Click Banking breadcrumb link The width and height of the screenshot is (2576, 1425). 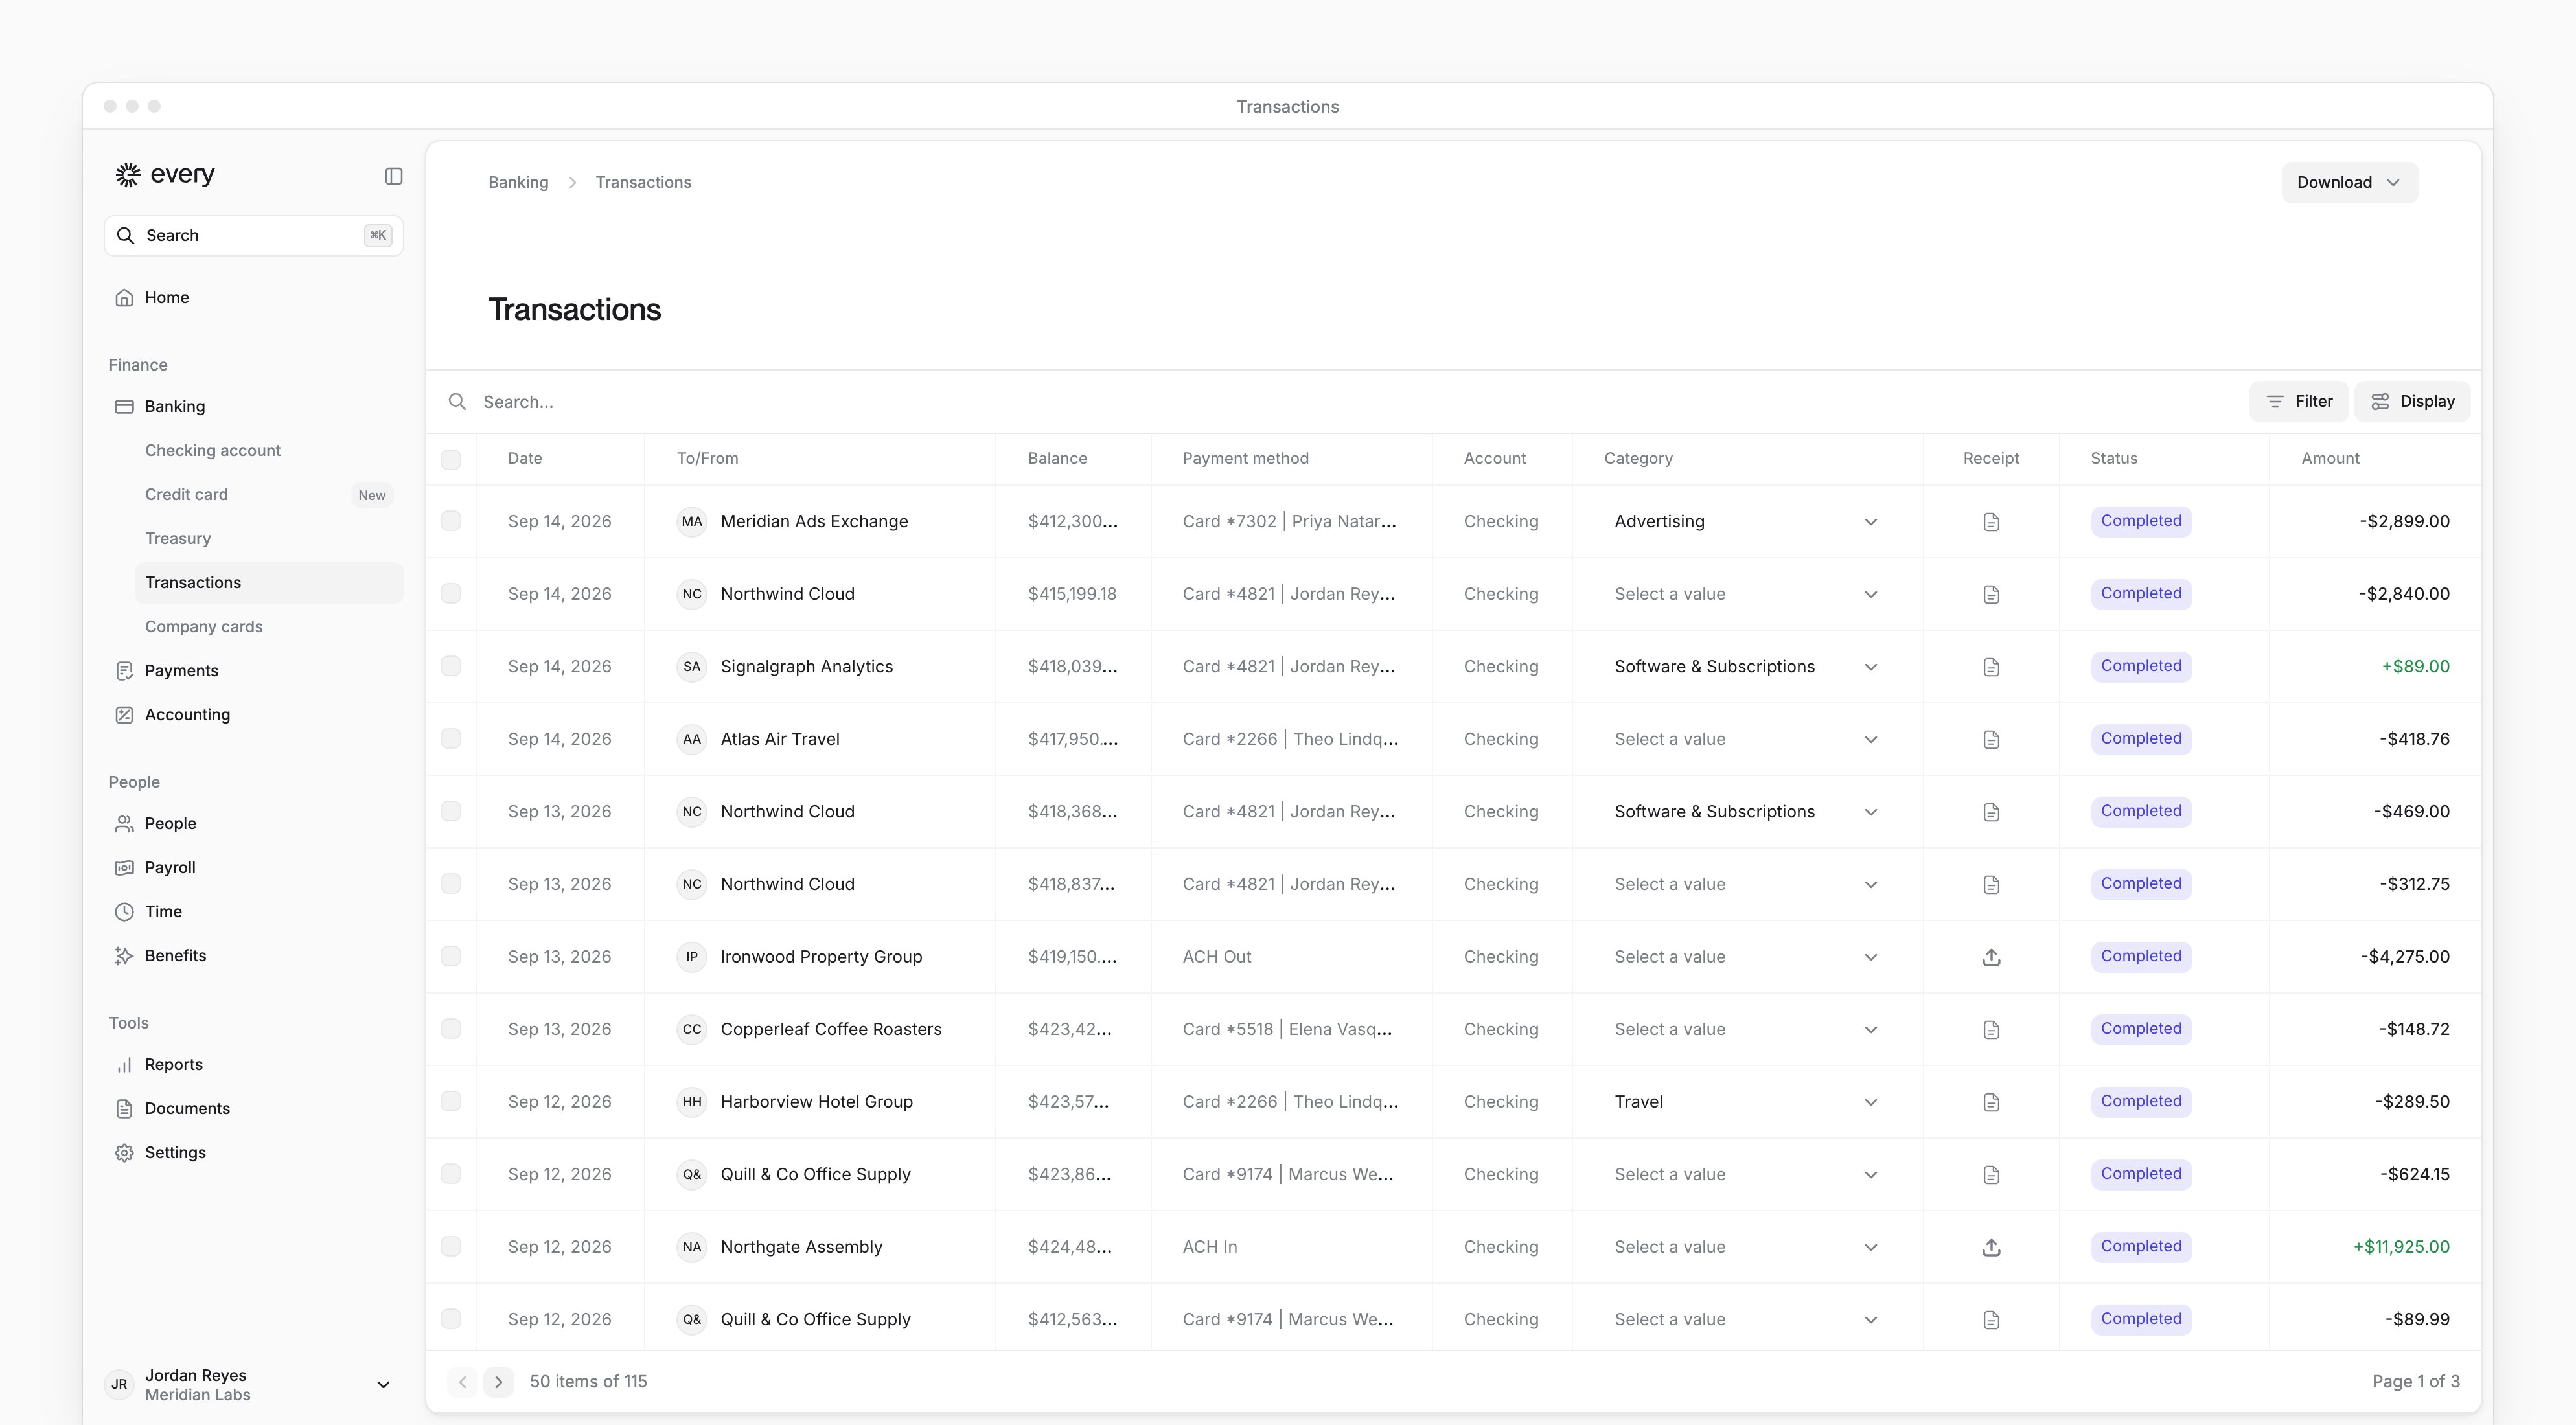[518, 182]
